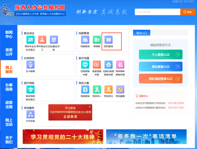Open the 创业基金贷款 service icon

54,40
